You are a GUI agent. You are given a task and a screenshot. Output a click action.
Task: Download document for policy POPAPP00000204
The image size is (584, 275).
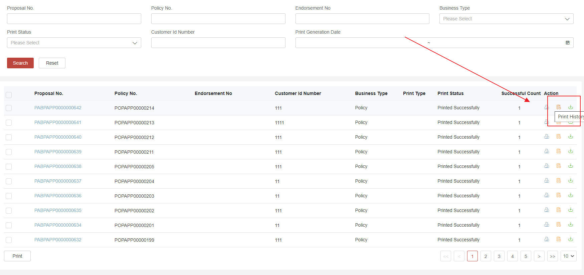[x=571, y=181]
